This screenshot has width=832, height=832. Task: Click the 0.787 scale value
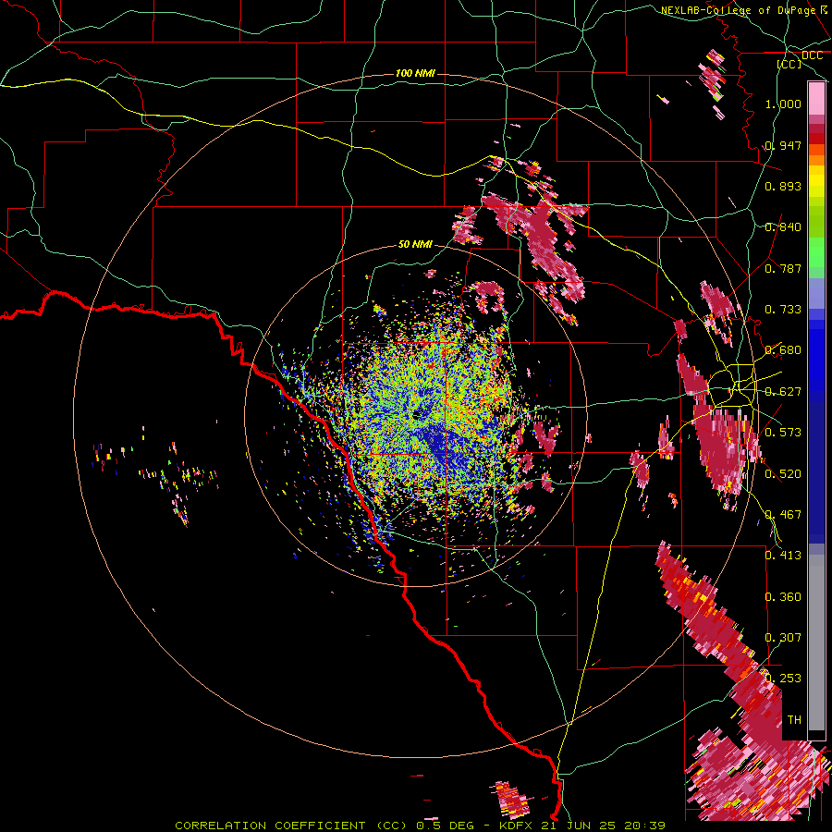(783, 268)
